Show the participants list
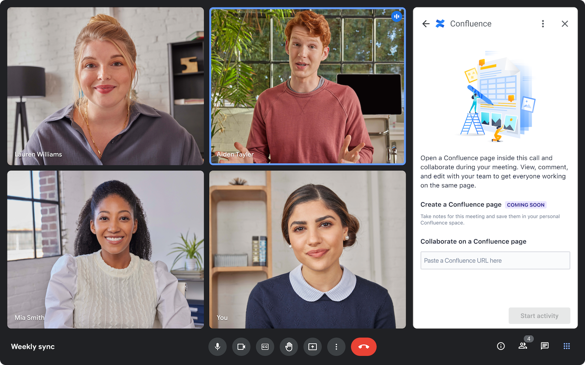The width and height of the screenshot is (585, 365). [523, 346]
